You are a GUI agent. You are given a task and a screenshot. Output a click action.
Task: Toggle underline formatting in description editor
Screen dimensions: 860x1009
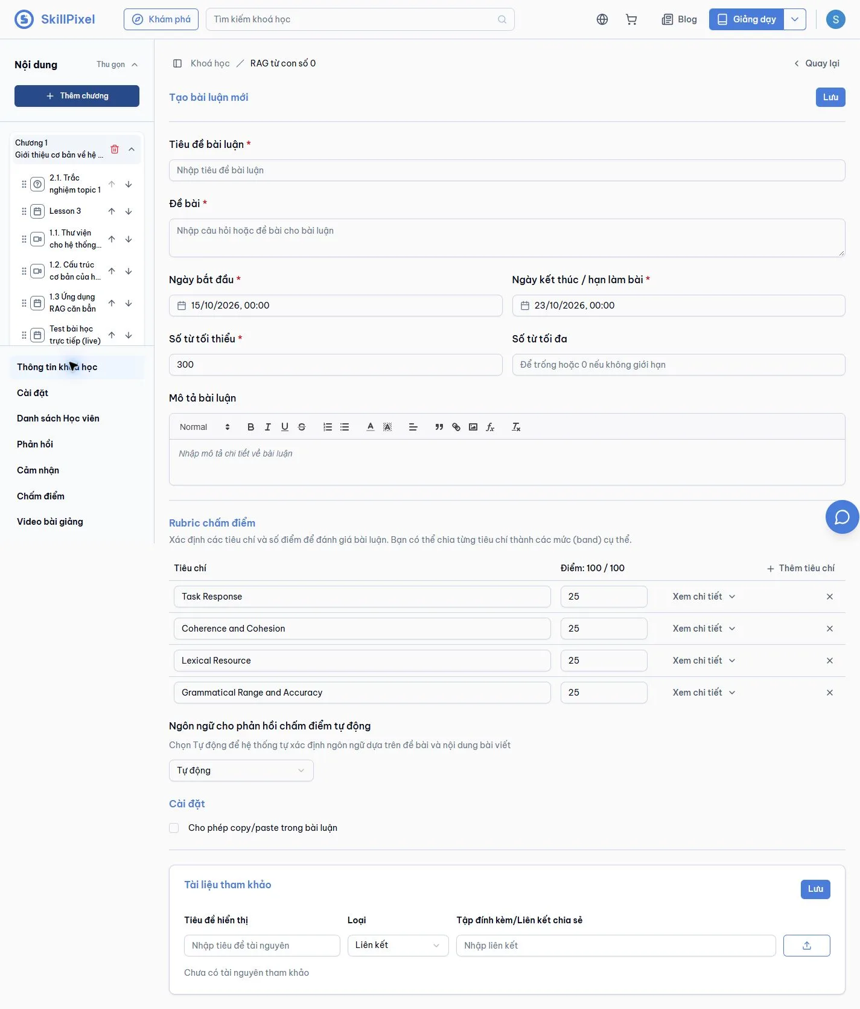(x=284, y=427)
